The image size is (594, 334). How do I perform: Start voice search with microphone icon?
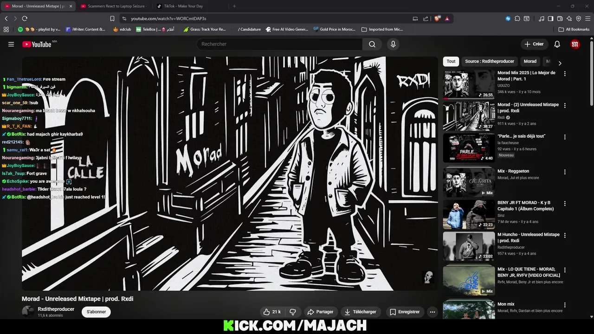393,44
